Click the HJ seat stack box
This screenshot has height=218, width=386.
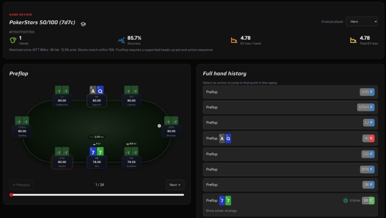[x=97, y=100]
